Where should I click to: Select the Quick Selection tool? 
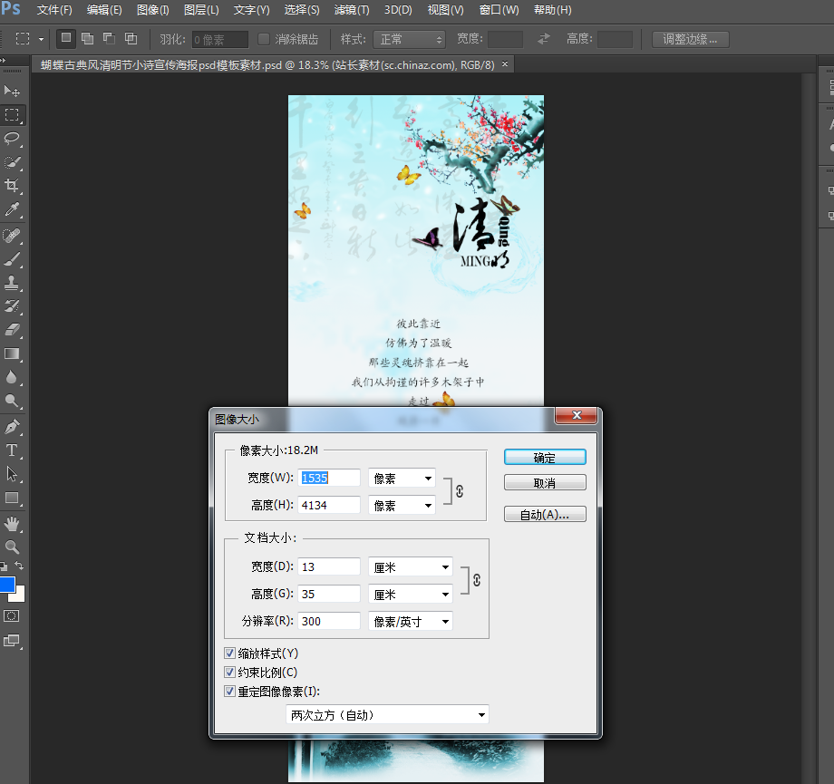click(x=12, y=162)
